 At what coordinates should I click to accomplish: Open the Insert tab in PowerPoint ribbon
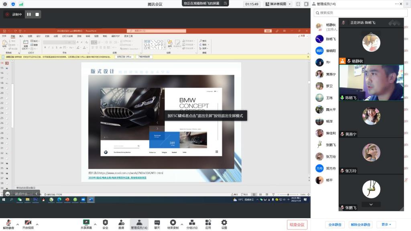(21, 36)
